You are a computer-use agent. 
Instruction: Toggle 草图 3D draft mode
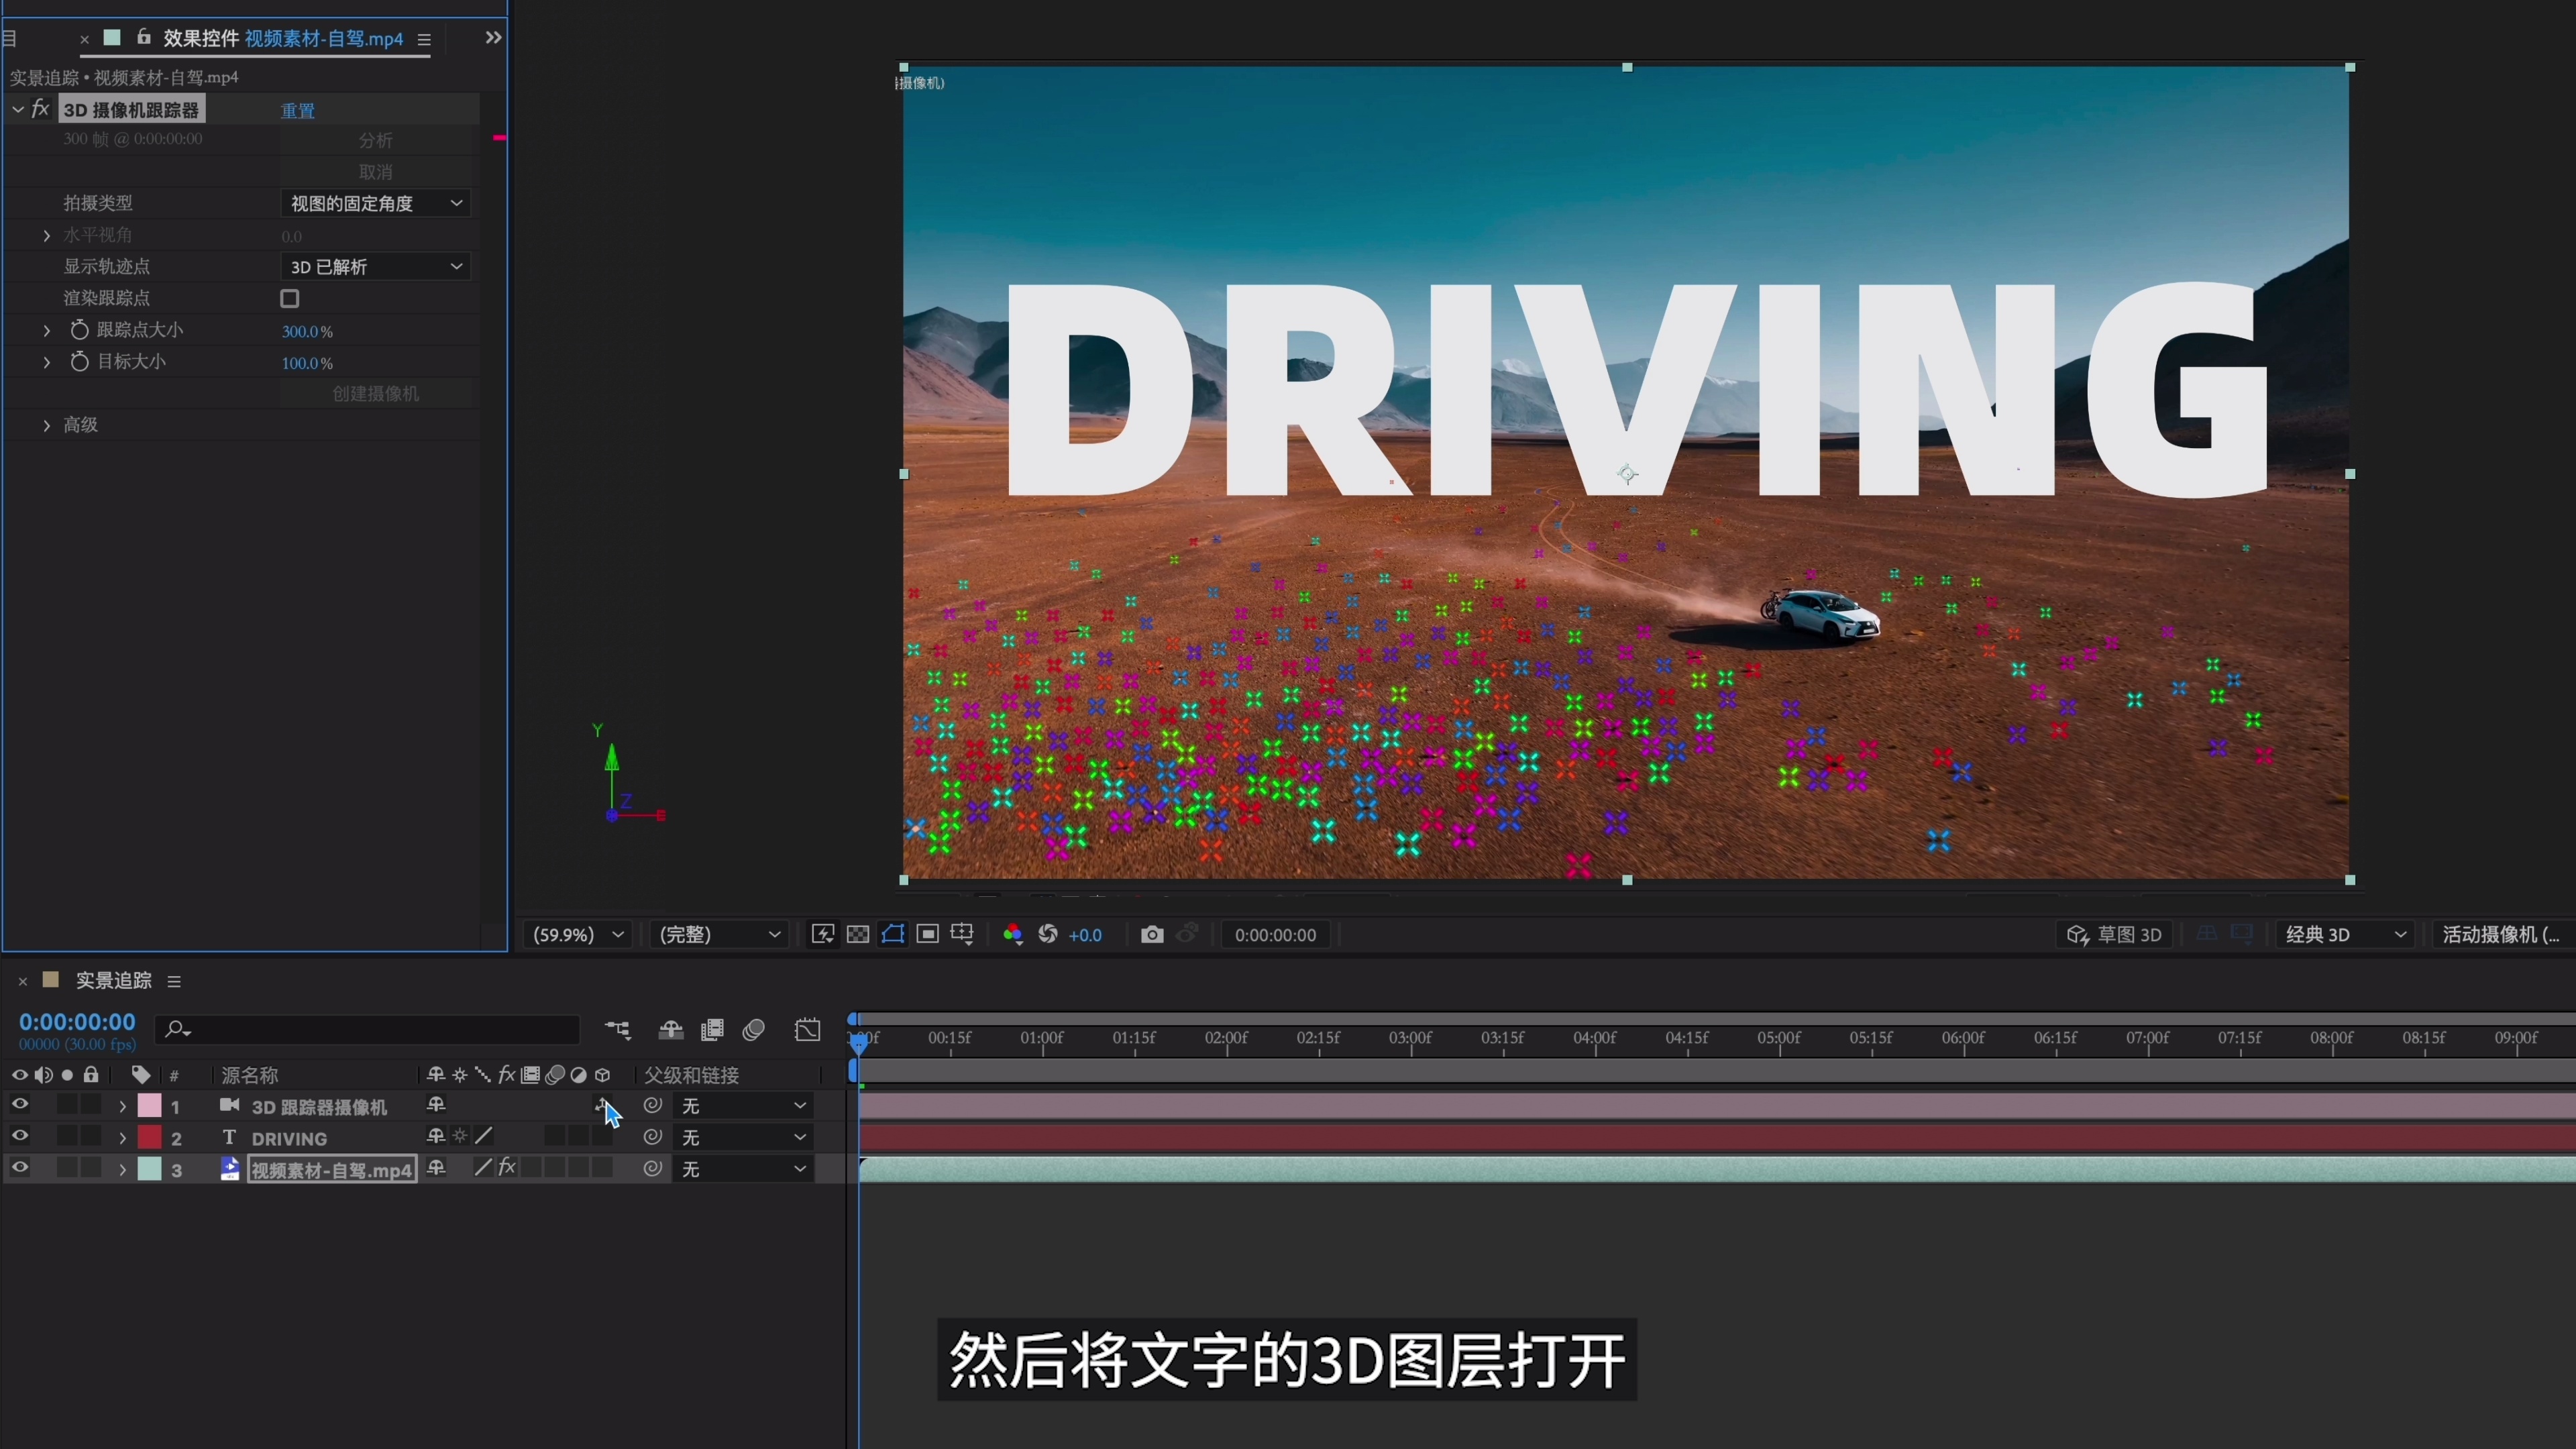[2114, 934]
